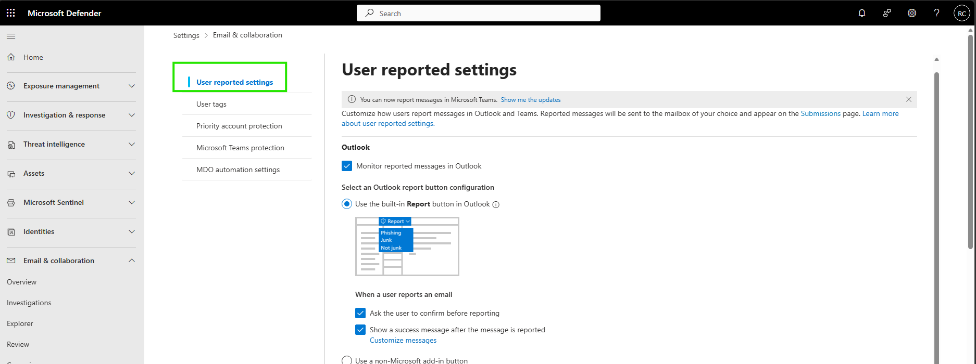
Task: Click the Assets devices icon
Action: point(11,174)
